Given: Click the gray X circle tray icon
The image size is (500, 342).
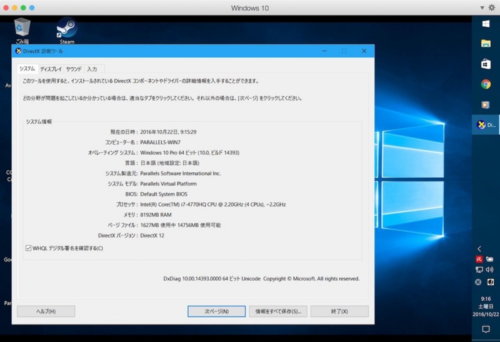Looking at the screenshot, I should point(478,282).
